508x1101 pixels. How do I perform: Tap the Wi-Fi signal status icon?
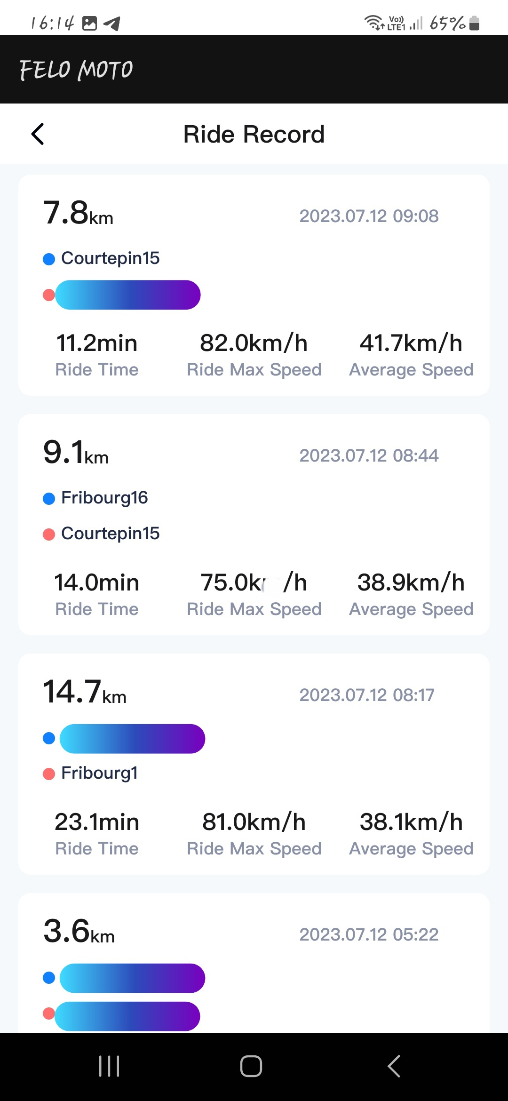tap(374, 22)
